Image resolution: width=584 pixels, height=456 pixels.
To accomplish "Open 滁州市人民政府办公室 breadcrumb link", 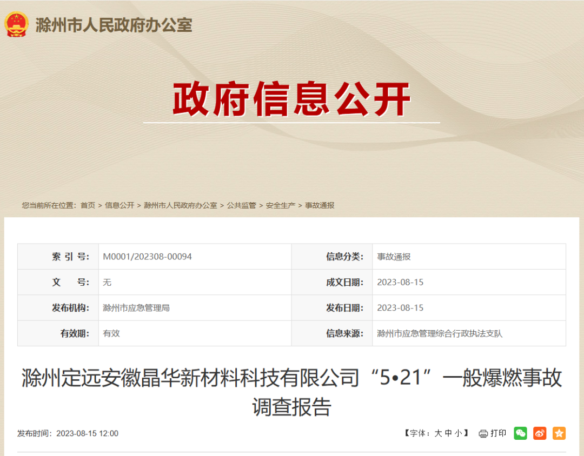I will 180,205.
